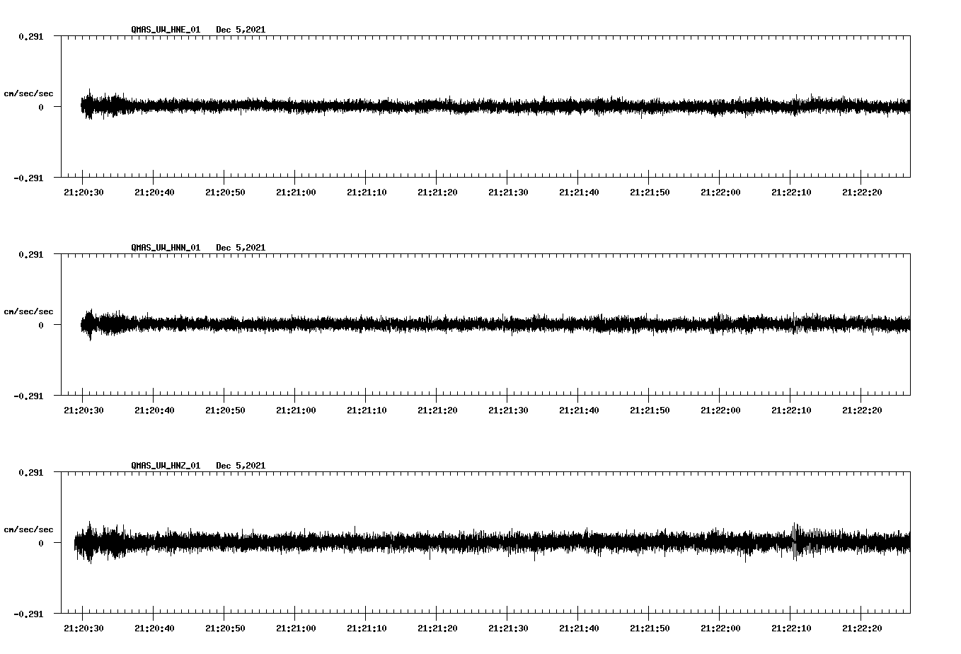This screenshot has width=961, height=654.
Task: Click the 21:21:50 time label on HNE plot
Action: click(650, 193)
